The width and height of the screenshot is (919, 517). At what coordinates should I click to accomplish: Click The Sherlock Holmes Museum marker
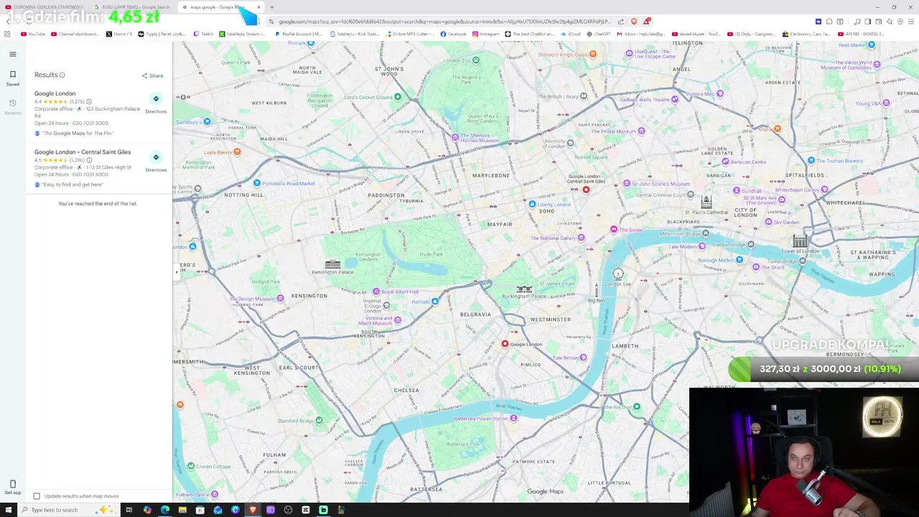[x=455, y=137]
